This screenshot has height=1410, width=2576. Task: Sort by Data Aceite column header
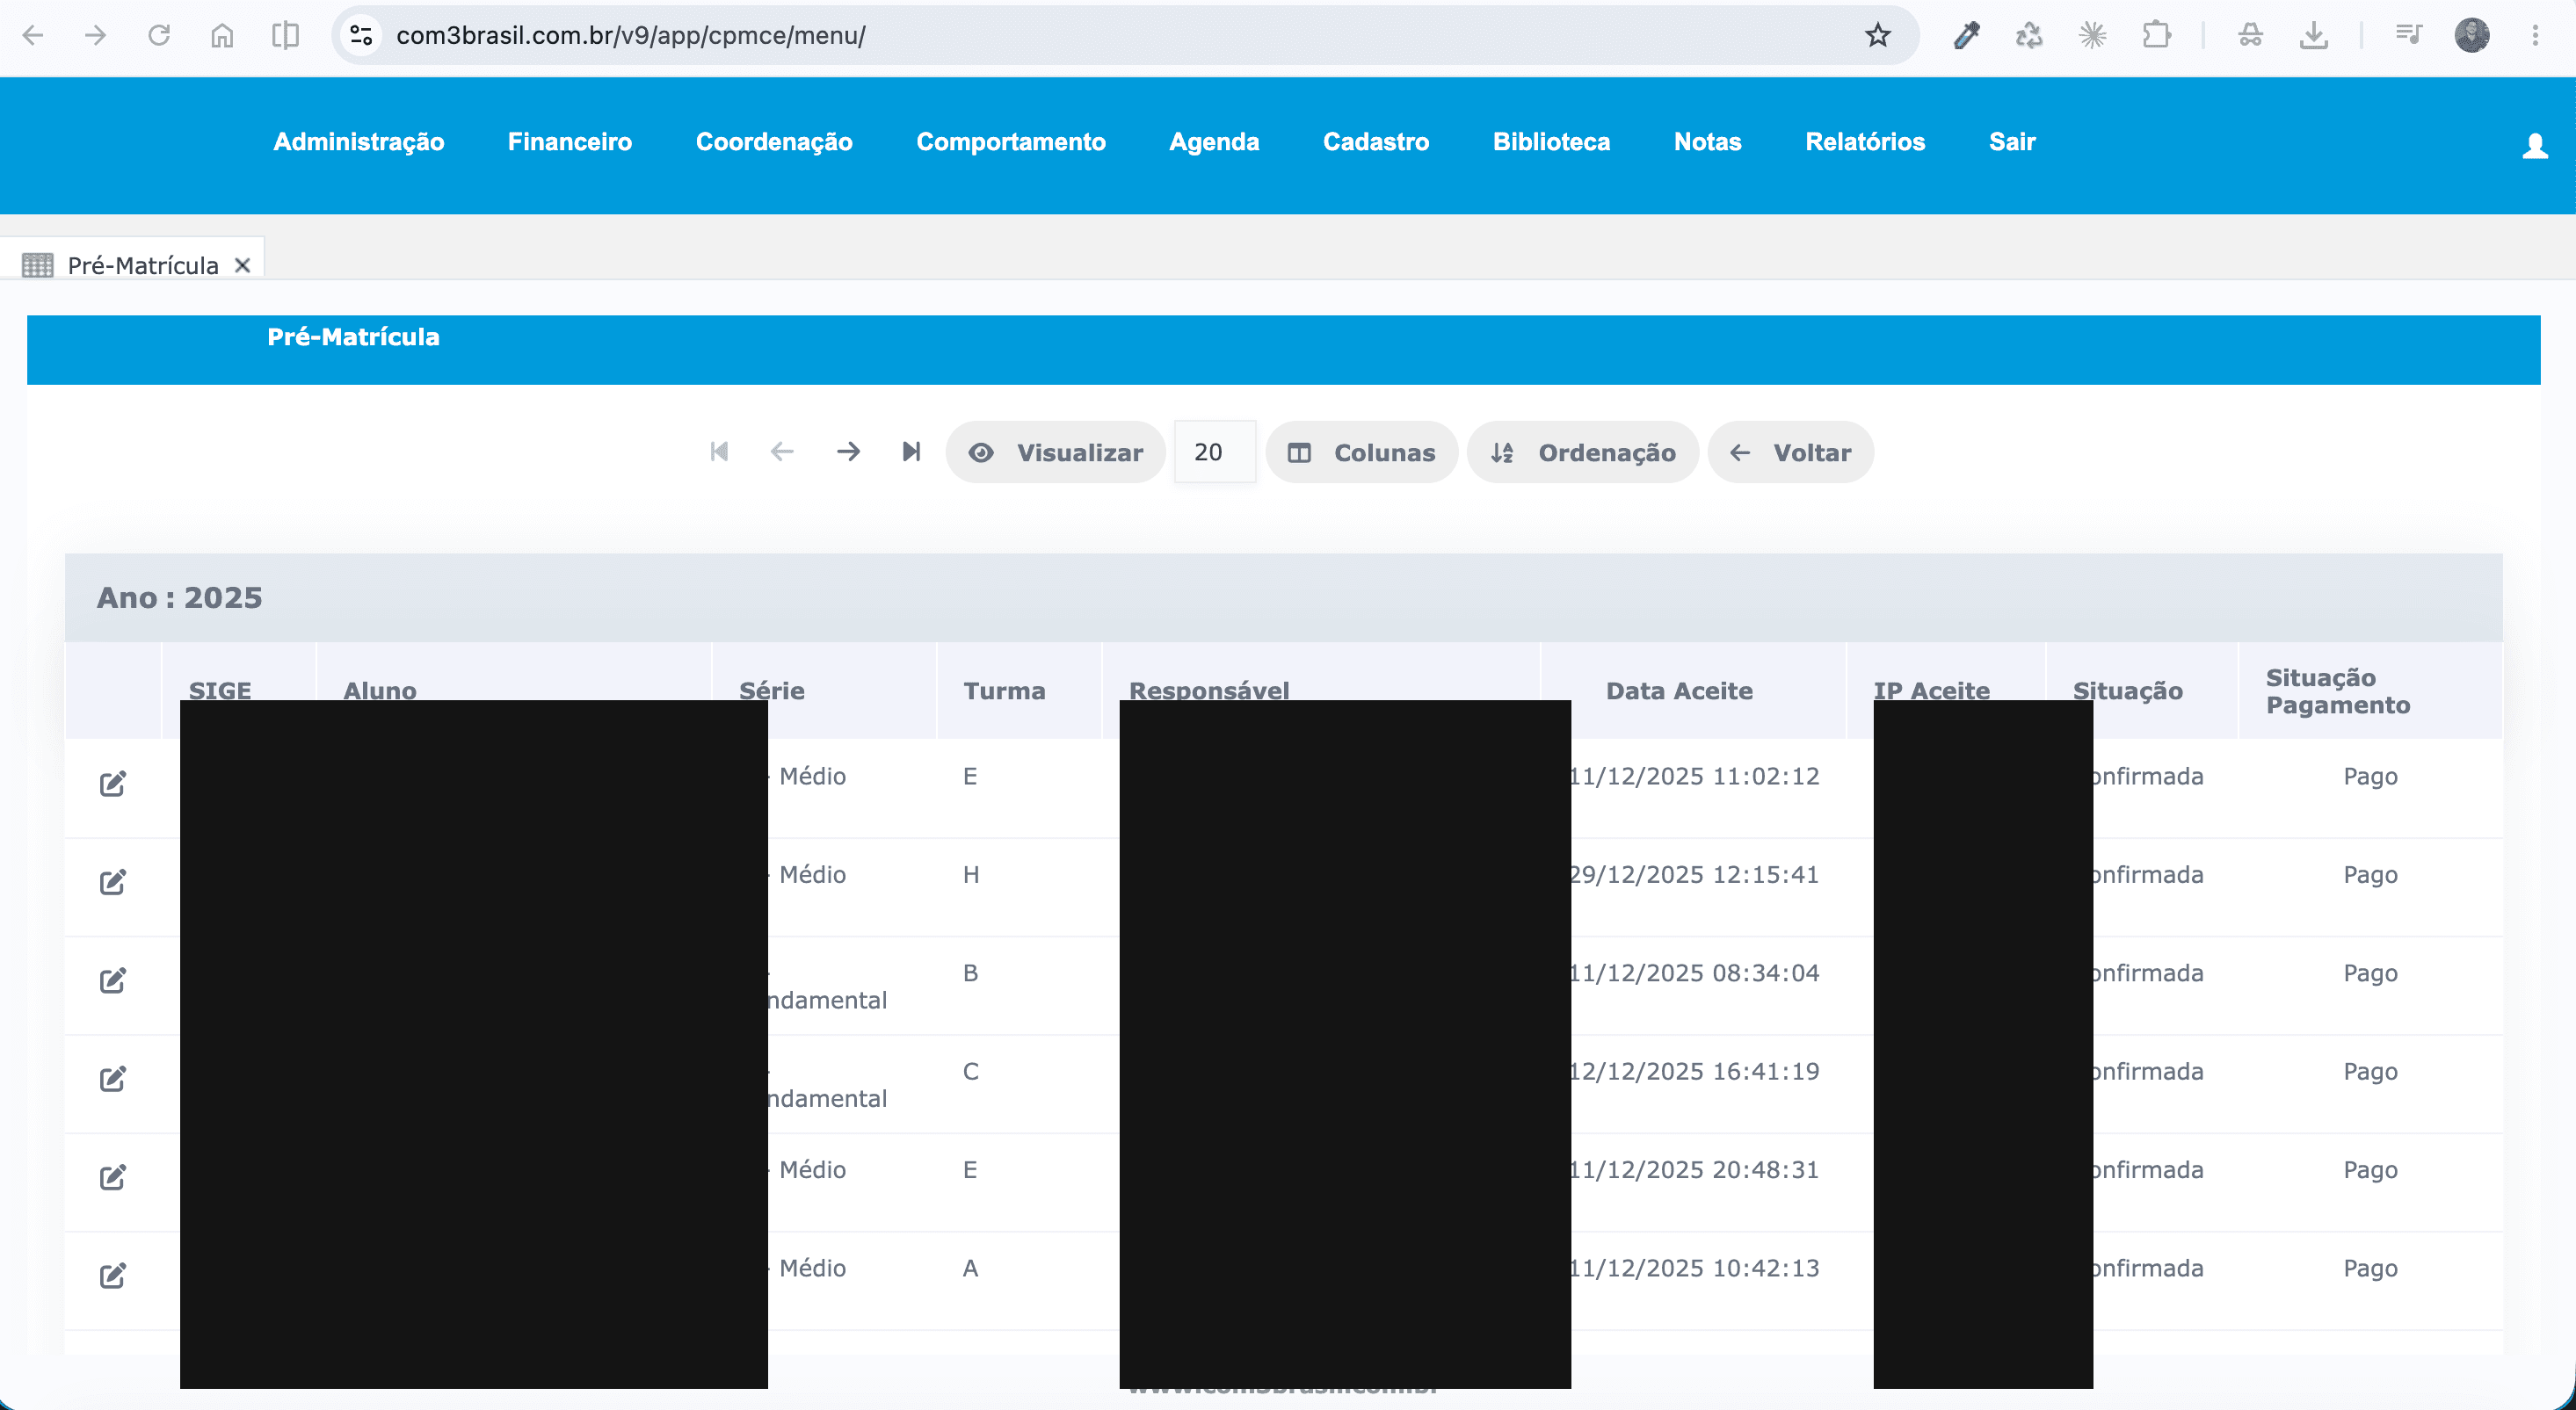click(x=1679, y=691)
